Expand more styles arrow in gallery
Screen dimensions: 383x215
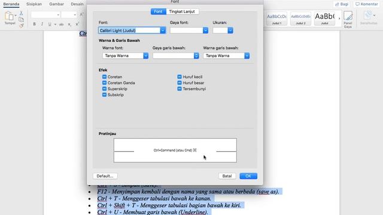(339, 19)
